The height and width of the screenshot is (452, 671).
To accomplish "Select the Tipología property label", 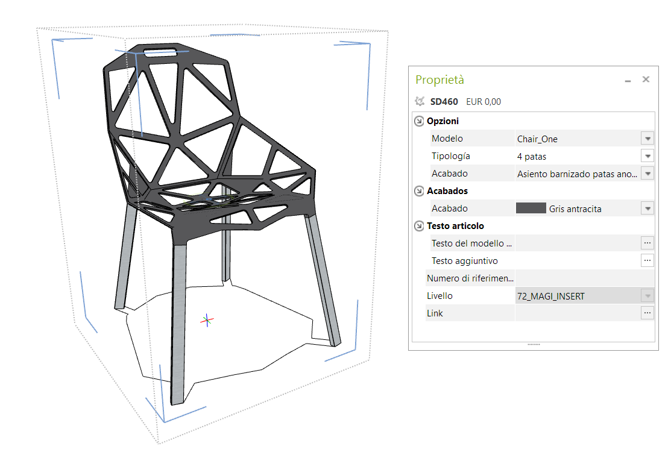I will (x=450, y=156).
